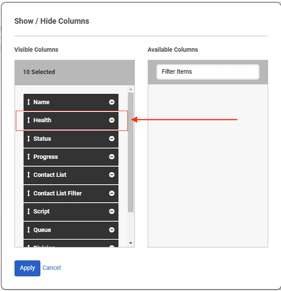Click the drag handle icon on Contact List
Screen dimensions: 281x291
point(28,175)
